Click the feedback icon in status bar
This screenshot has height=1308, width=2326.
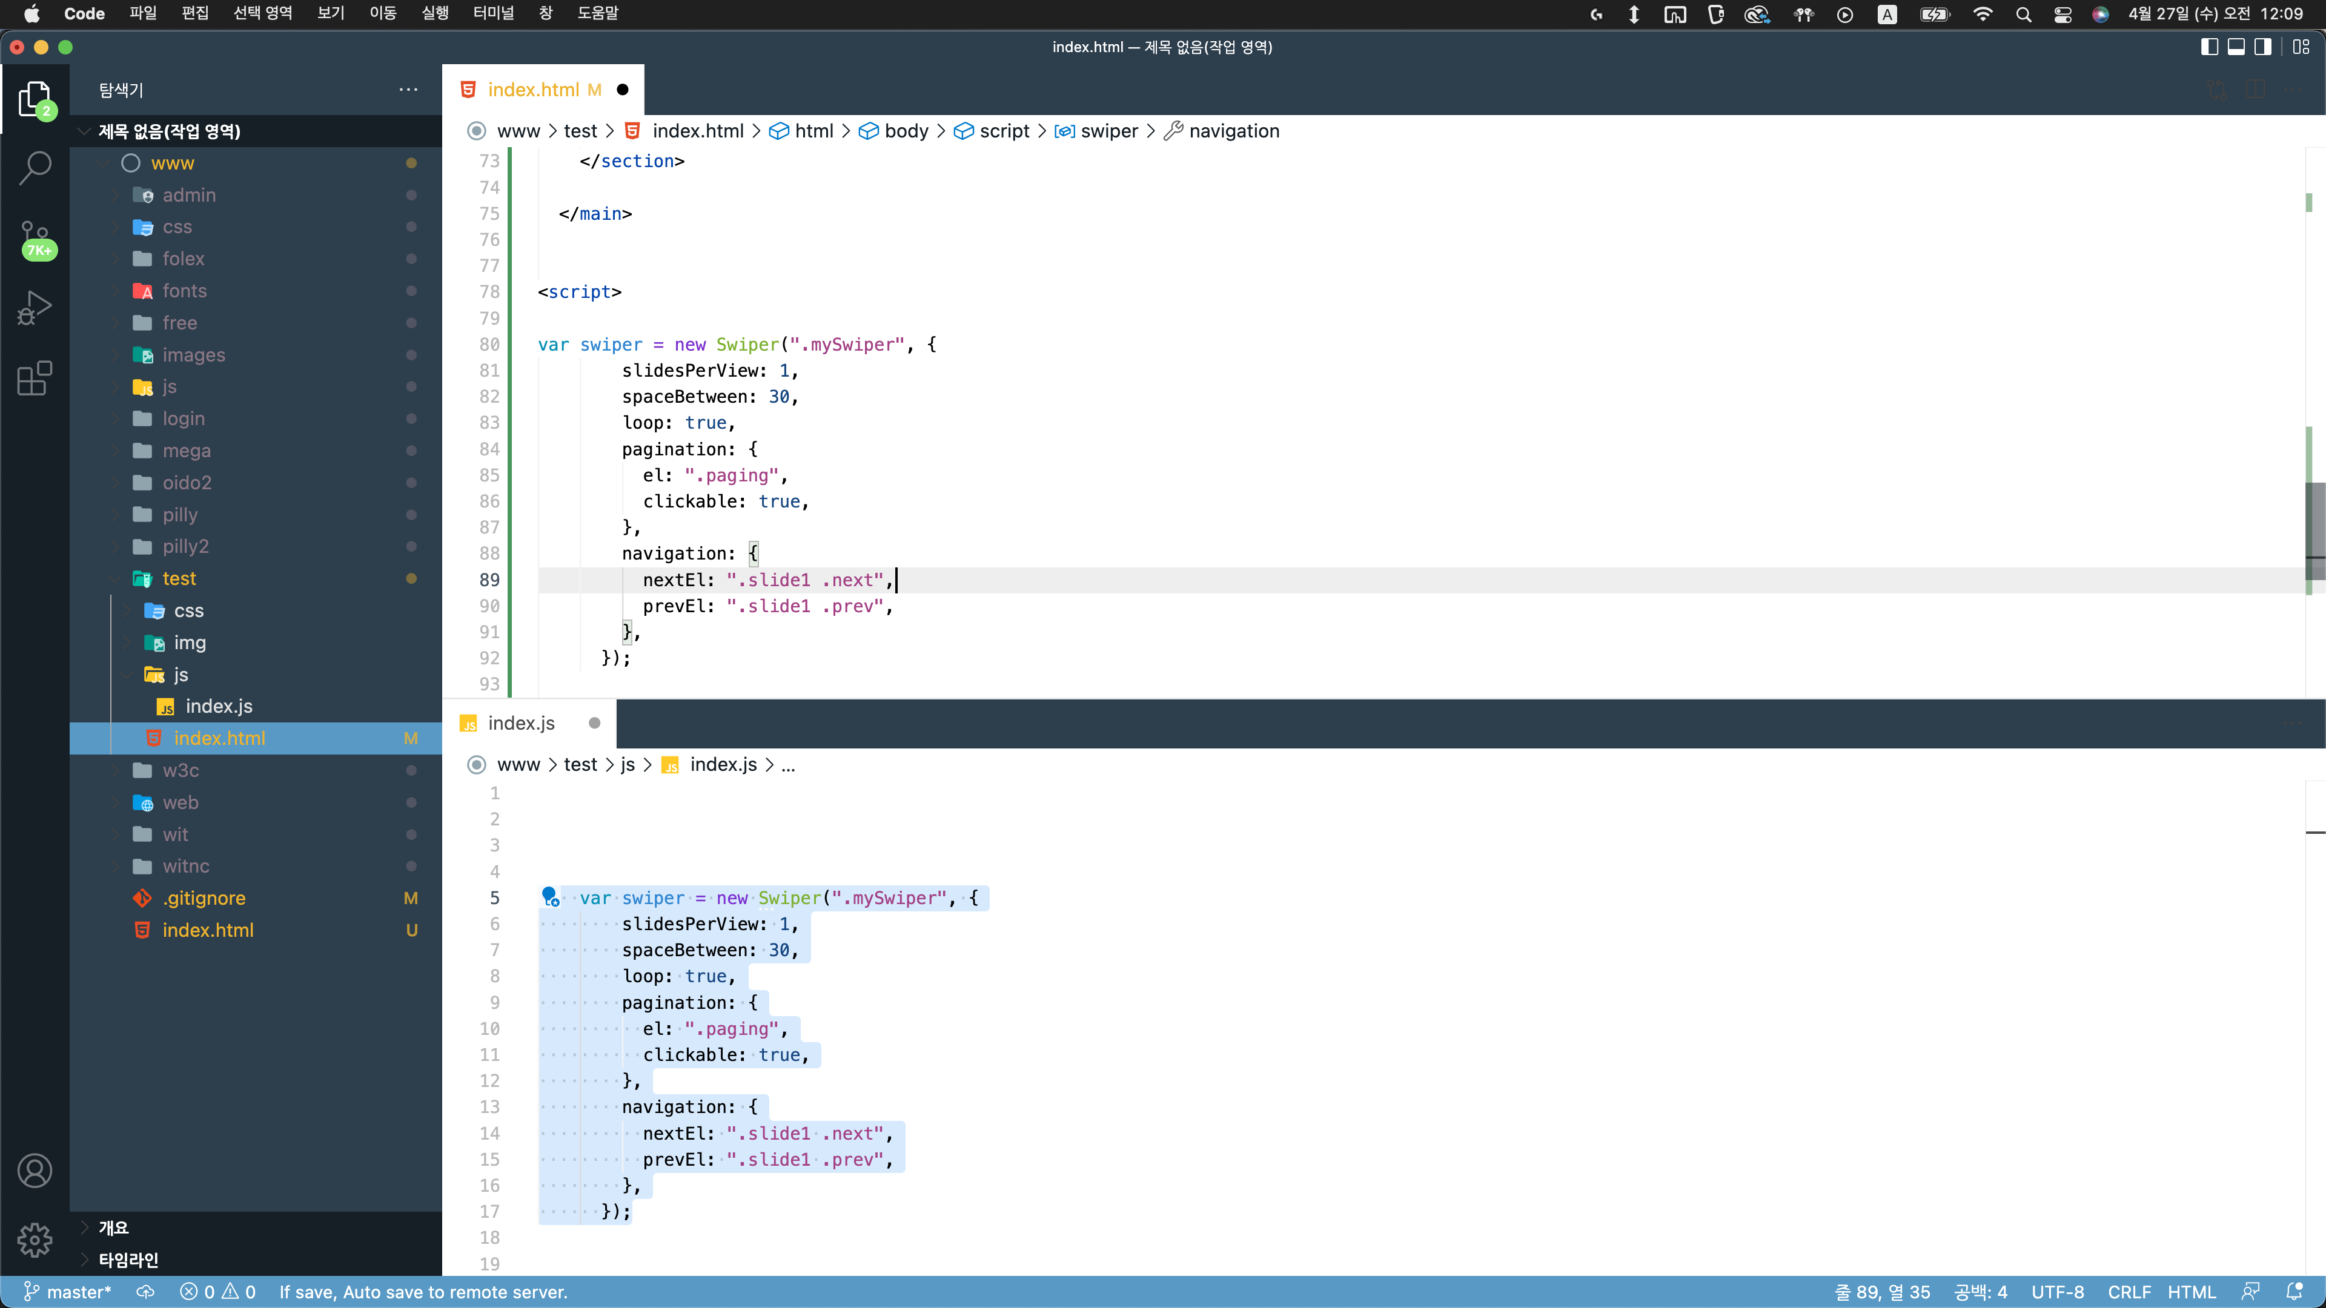2250,1292
